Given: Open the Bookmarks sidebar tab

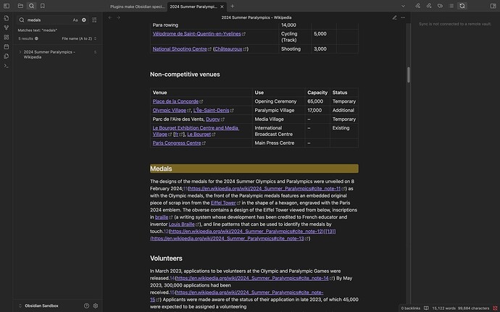Looking at the screenshot, I should coord(43,6).
